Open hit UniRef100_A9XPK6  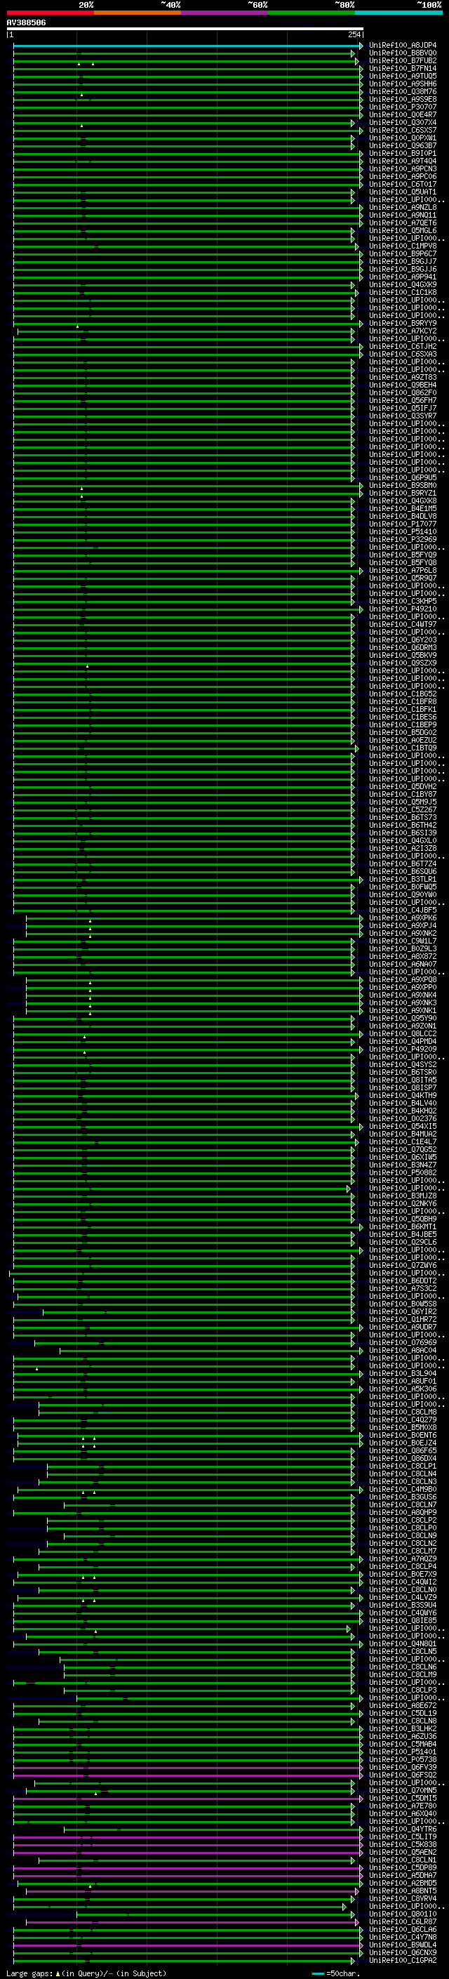point(403,918)
